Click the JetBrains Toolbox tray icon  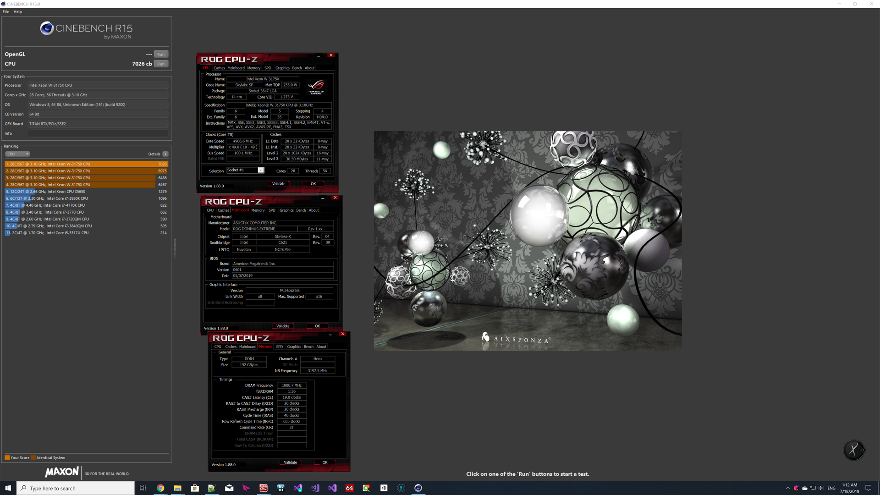796,488
